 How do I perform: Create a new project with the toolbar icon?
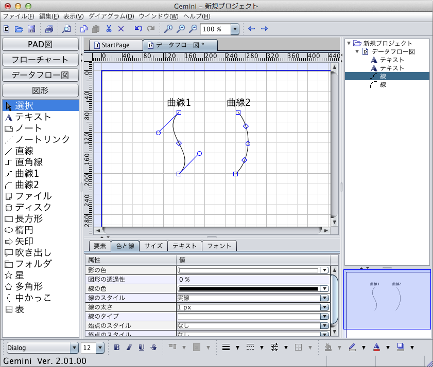(x=7, y=29)
